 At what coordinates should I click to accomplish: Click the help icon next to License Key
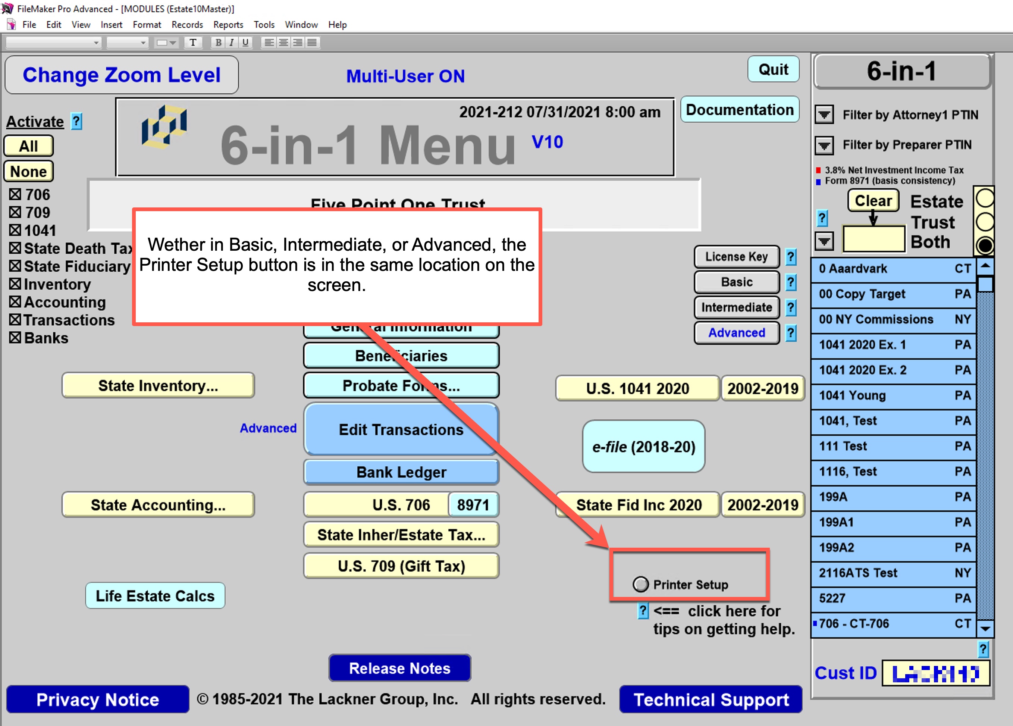[791, 256]
